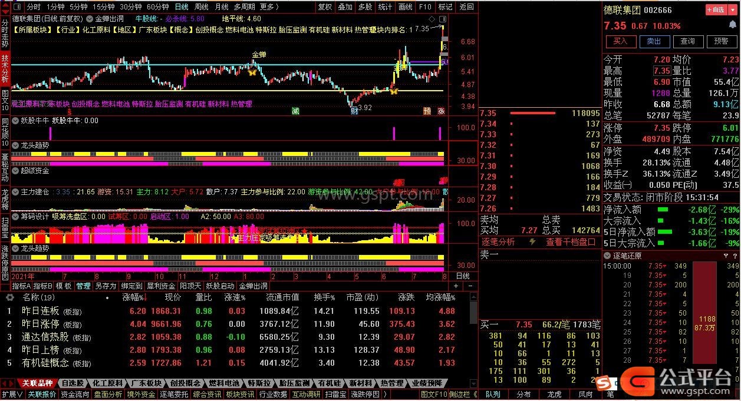Select the 5分钟 period tab
Viewport: 741px width, 401px height.
[78, 7]
